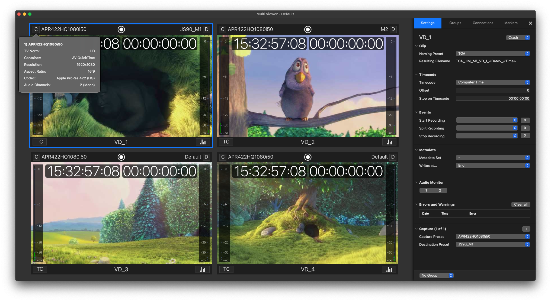Start recording on the VD_3 channel

tap(121, 157)
